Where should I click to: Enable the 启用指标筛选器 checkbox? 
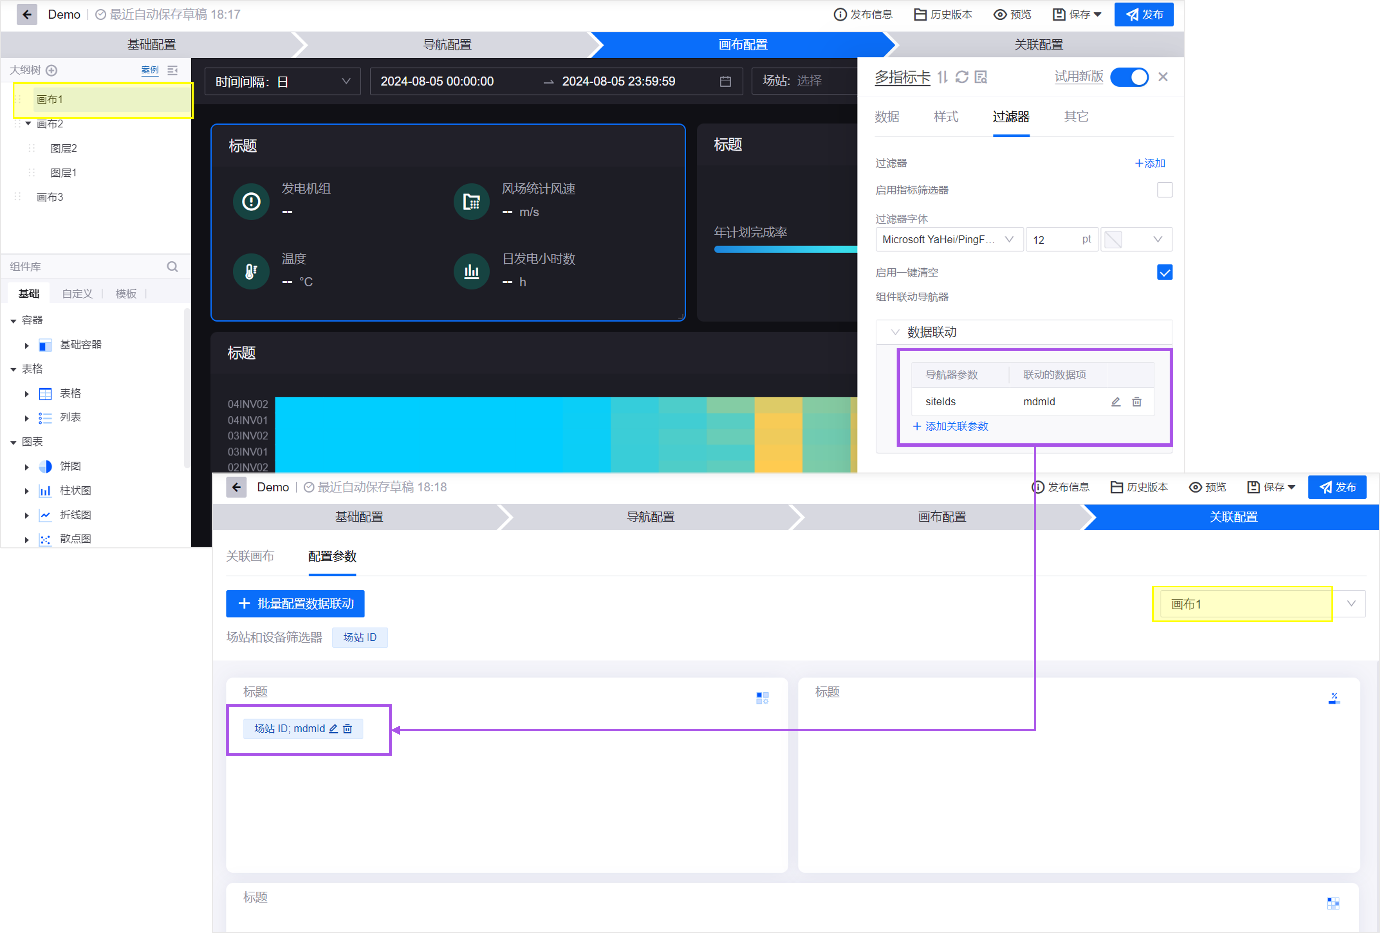coord(1164,190)
